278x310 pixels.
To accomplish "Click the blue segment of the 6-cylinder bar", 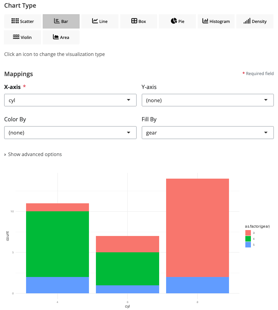I will click(128, 289).
